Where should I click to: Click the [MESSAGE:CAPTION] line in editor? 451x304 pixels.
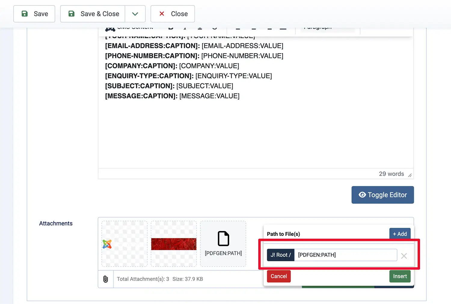(172, 96)
